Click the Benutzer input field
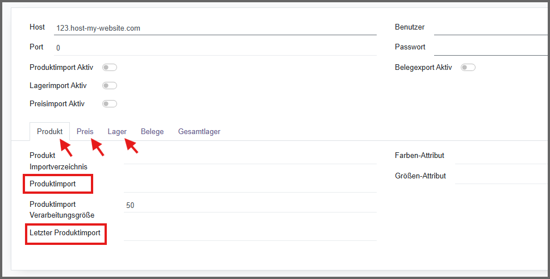This screenshot has width=550, height=279. (x=489, y=27)
